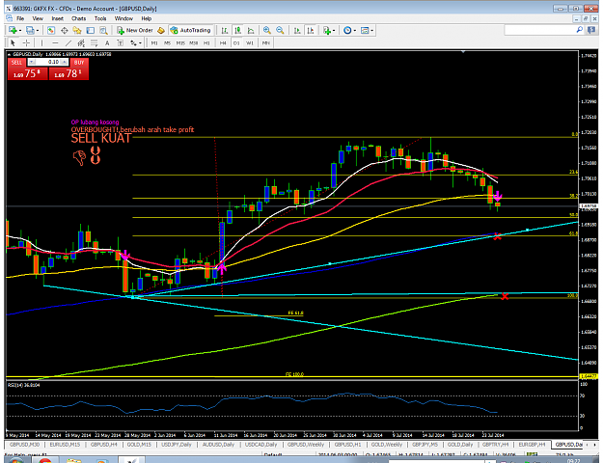Open the File menu

pos(20,18)
